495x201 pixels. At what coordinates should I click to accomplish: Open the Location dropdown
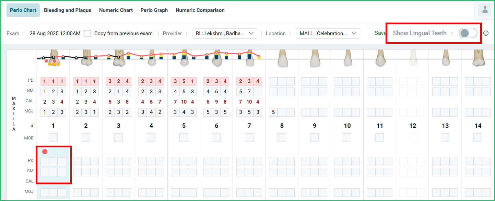point(328,33)
